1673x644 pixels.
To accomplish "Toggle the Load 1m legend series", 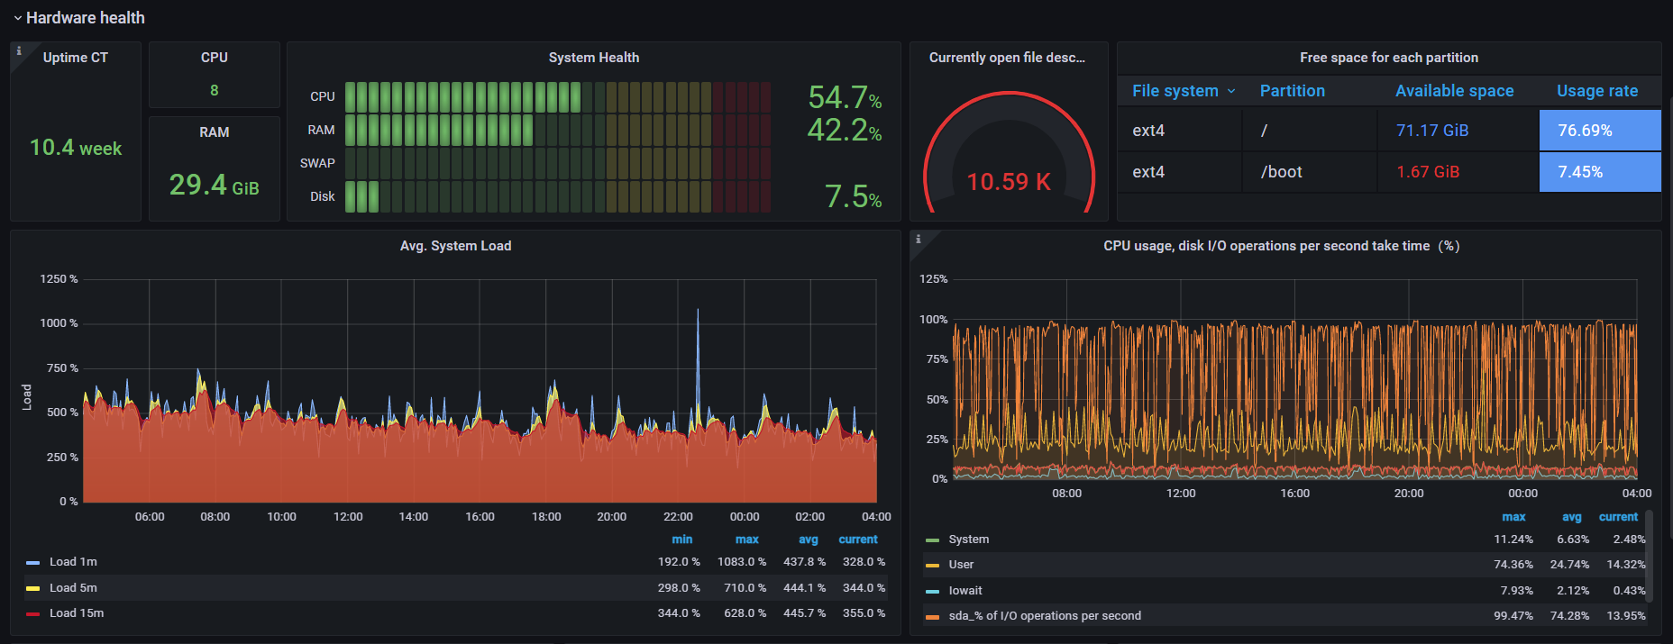I will pos(73,562).
